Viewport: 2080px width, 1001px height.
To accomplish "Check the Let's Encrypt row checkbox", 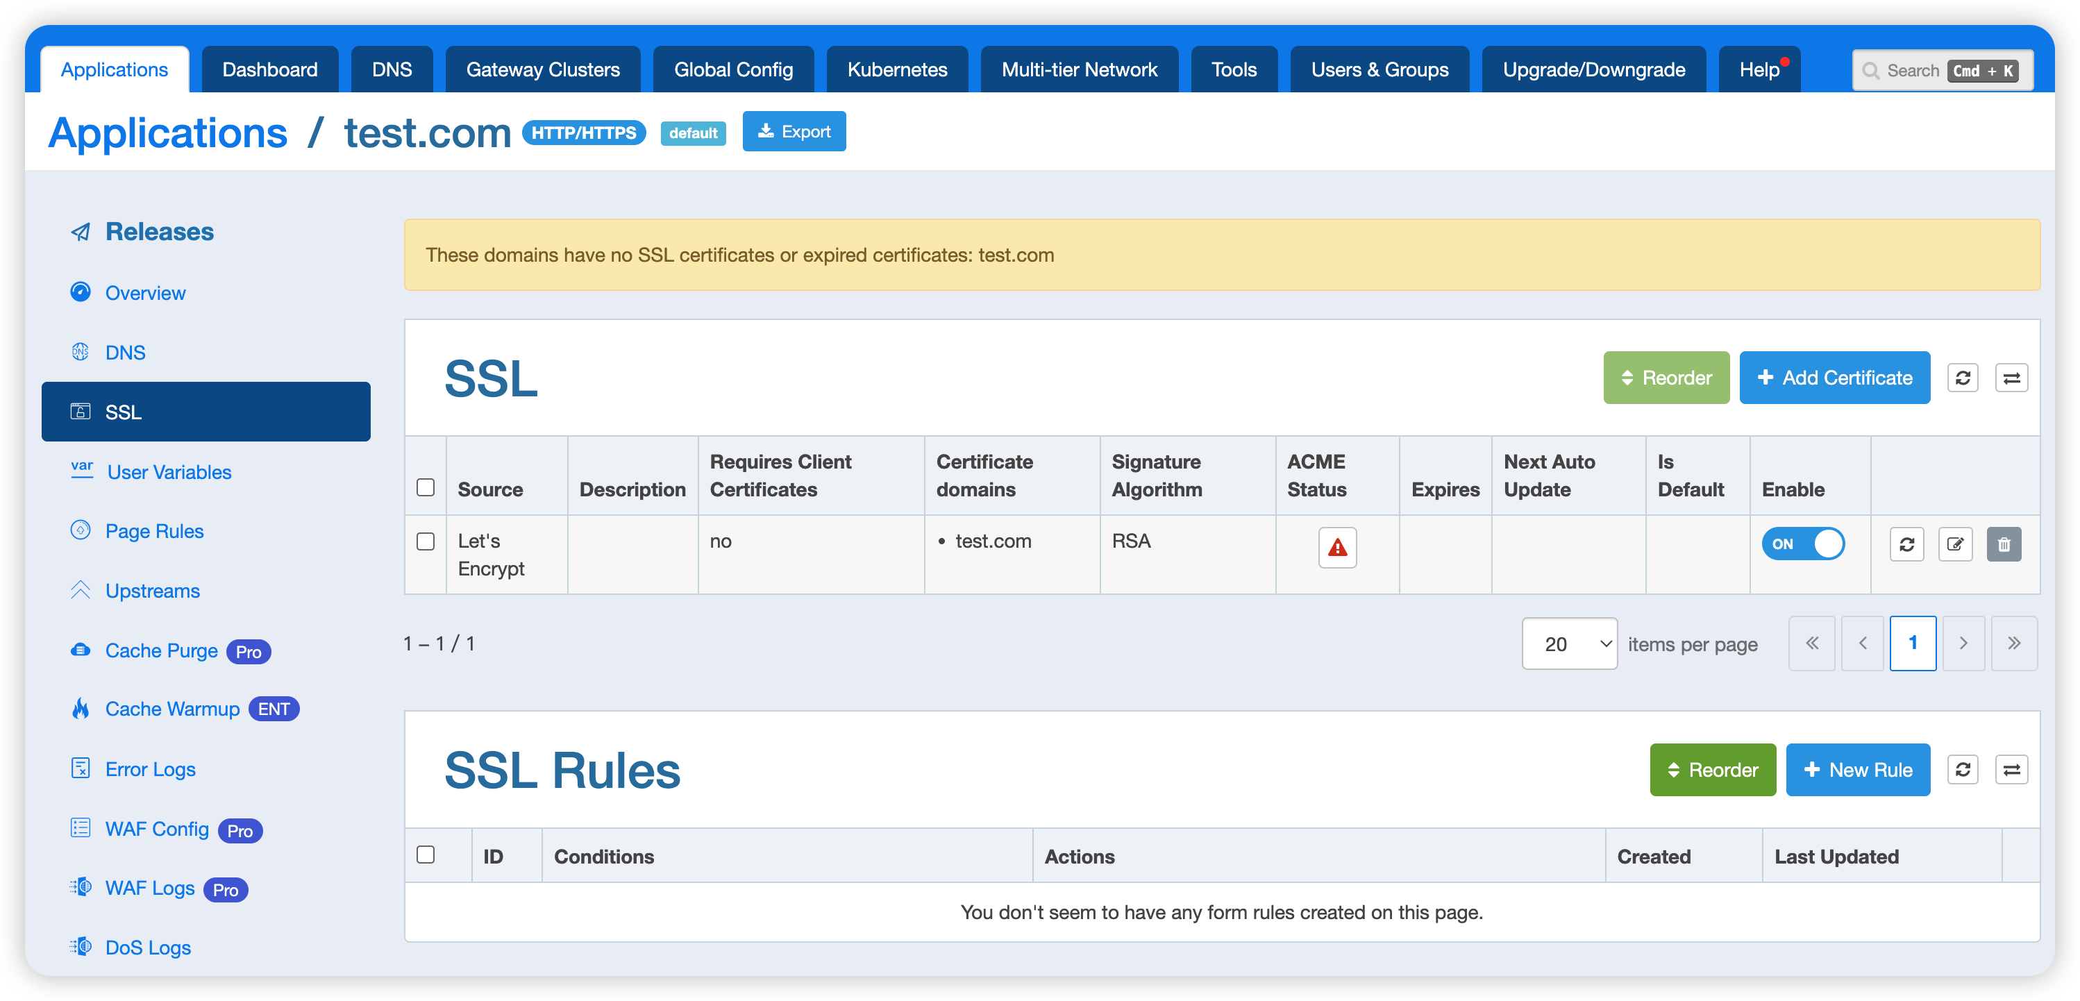I will pyautogui.click(x=426, y=541).
